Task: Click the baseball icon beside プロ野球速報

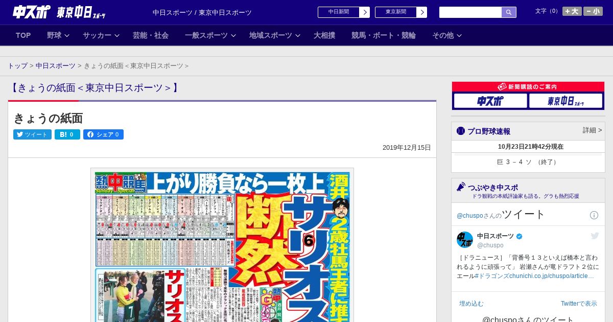Action: [x=461, y=131]
